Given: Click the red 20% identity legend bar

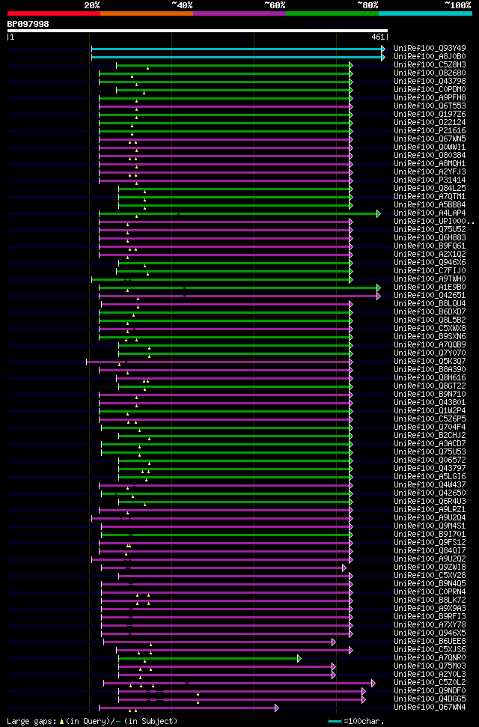Looking at the screenshot, I should pos(54,13).
